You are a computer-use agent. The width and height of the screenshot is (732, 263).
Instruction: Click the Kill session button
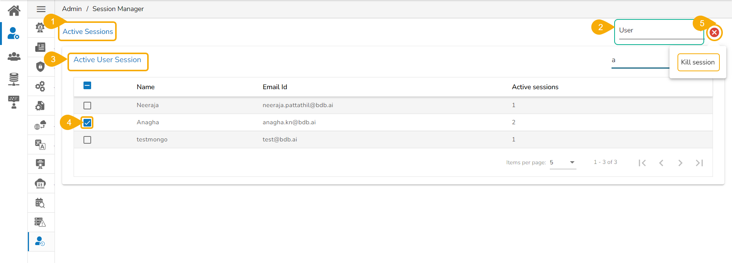[698, 62]
